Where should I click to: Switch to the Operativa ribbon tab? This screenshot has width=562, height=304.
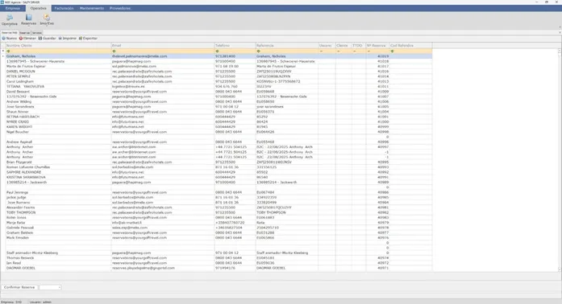click(x=39, y=8)
